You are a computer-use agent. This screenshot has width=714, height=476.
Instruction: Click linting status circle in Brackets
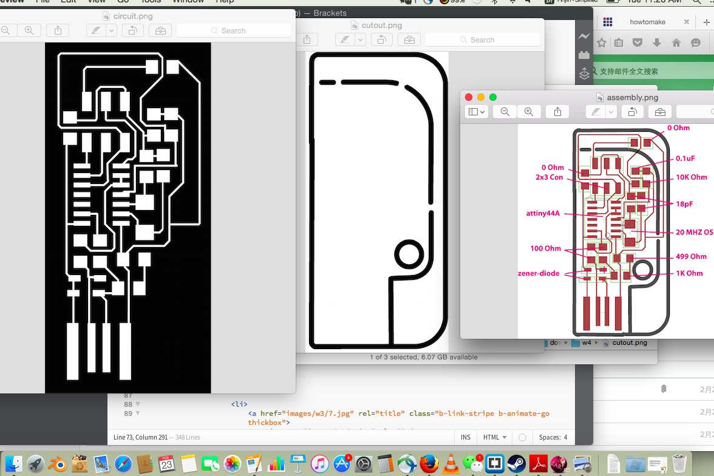(x=522, y=437)
